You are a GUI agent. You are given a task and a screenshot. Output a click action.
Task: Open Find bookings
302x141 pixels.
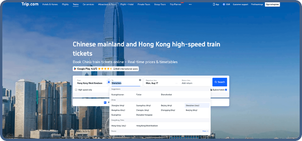257,4
